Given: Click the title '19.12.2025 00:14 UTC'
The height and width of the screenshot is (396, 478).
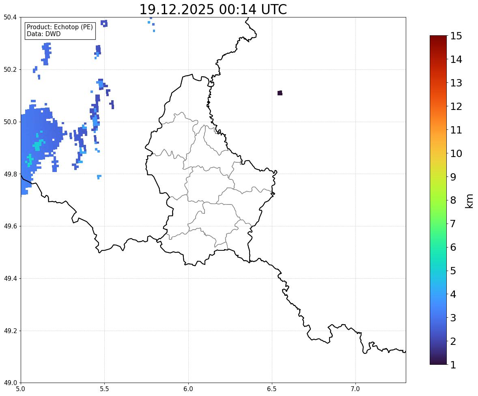Looking at the screenshot, I should click(213, 9).
